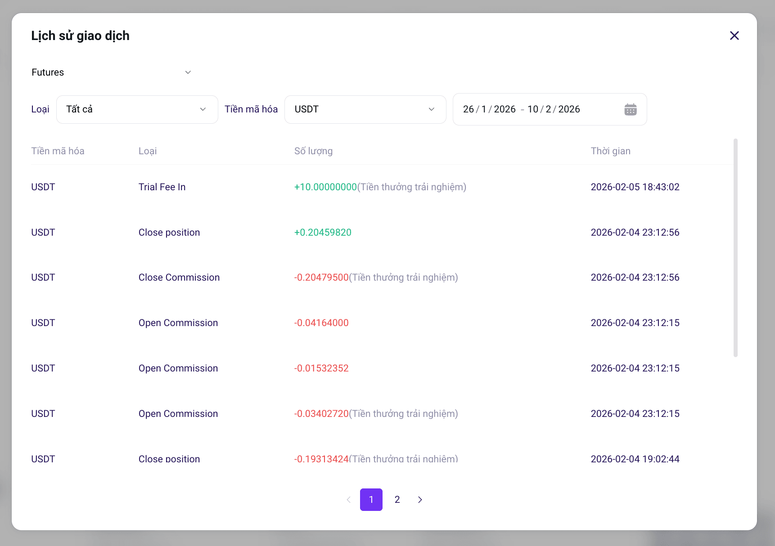The image size is (775, 546).
Task: Click the chevron next to Futures
Action: coord(188,72)
